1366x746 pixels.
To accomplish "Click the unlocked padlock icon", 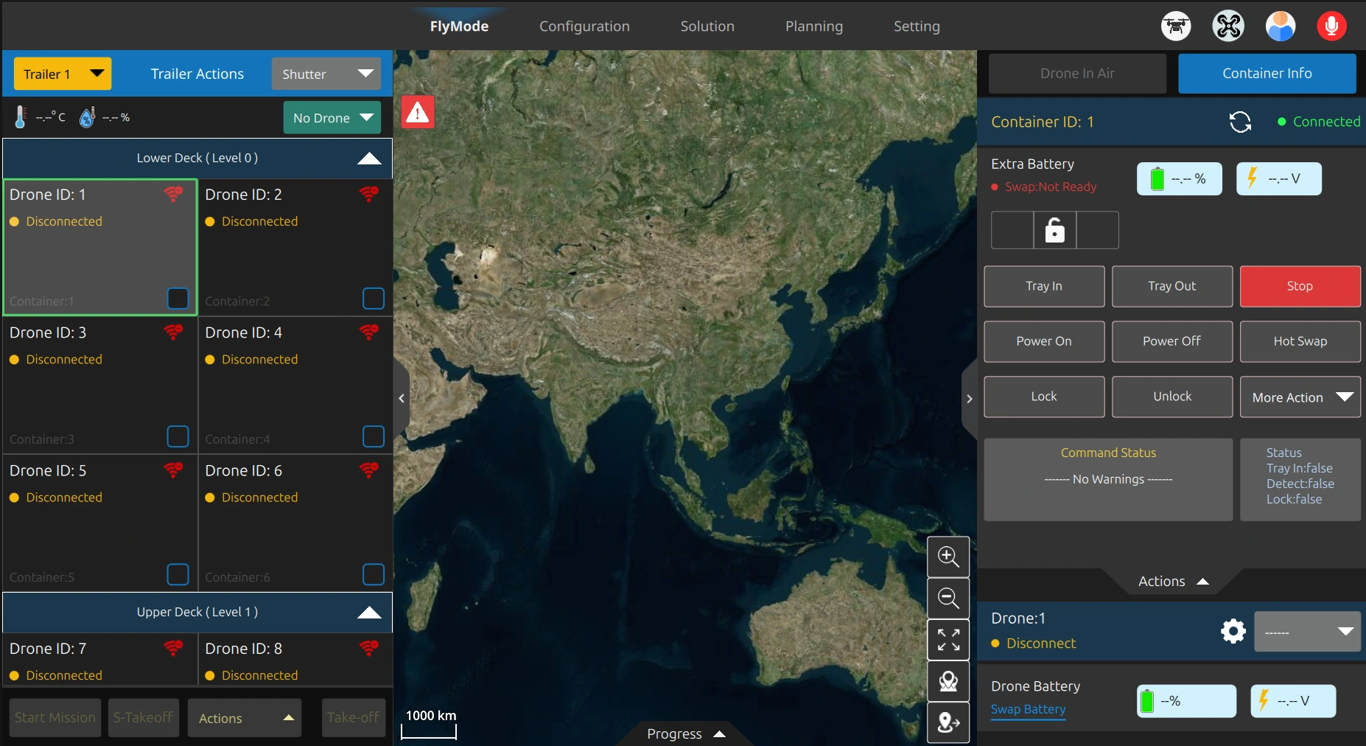I will pos(1054,230).
